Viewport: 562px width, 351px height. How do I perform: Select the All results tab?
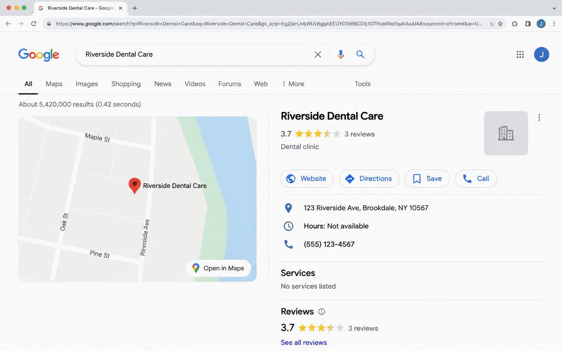[28, 84]
